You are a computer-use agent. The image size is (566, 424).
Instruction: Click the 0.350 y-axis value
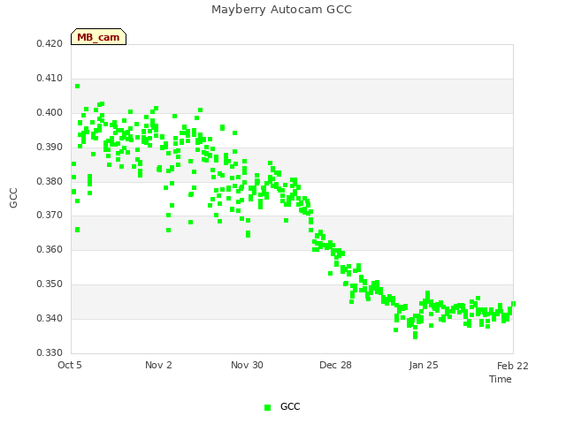tap(50, 284)
